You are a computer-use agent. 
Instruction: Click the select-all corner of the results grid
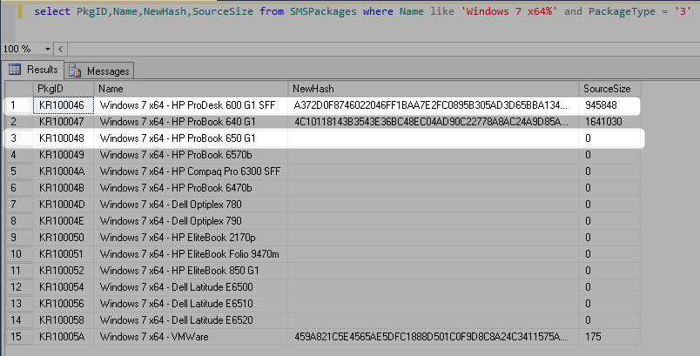pyautogui.click(x=19, y=89)
